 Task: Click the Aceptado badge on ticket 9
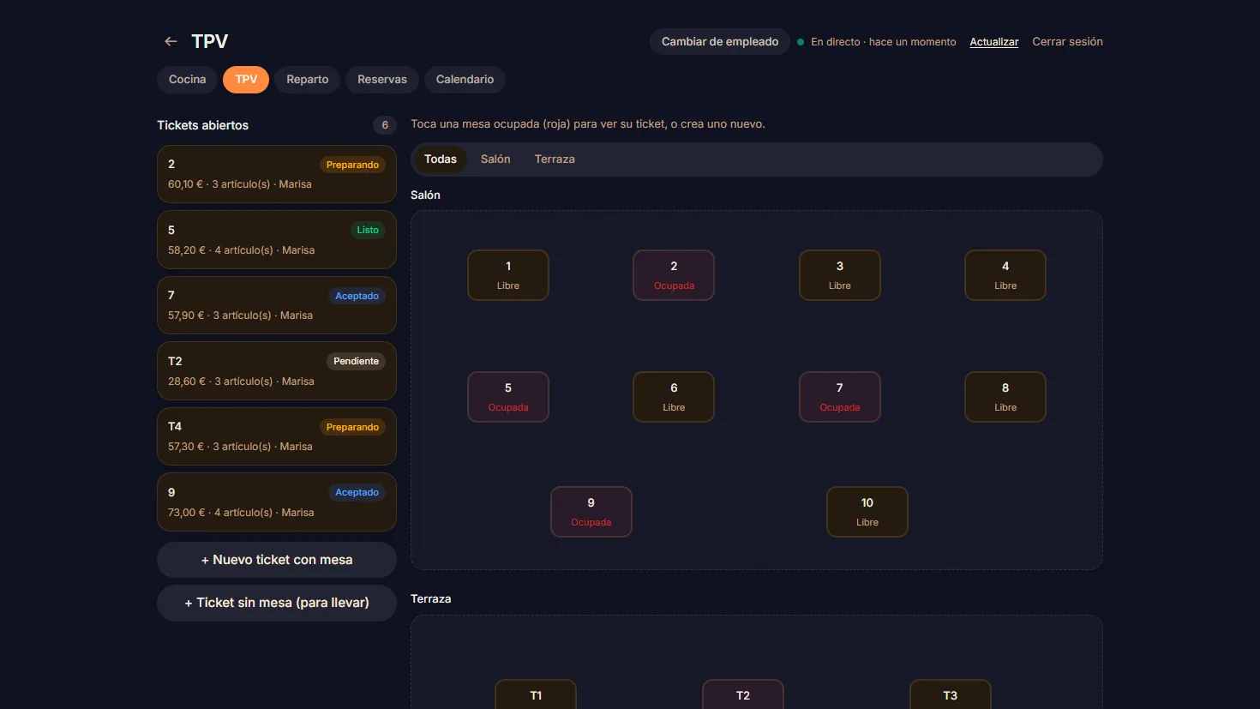point(357,492)
